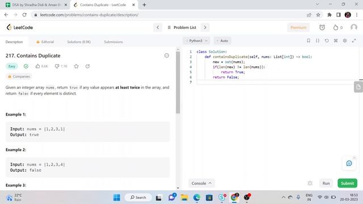Image resolution: width=363 pixels, height=204 pixels.
Task: Click the browser address bar
Action: click(x=169, y=15)
